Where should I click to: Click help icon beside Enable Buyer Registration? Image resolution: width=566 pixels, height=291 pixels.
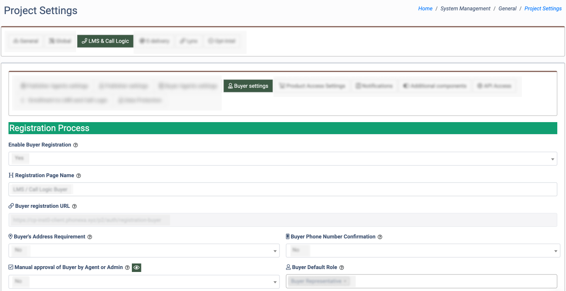tap(75, 145)
